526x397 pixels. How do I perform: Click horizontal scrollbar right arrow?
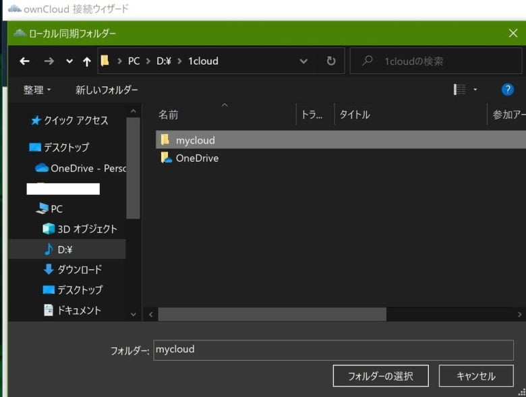pyautogui.click(x=520, y=314)
